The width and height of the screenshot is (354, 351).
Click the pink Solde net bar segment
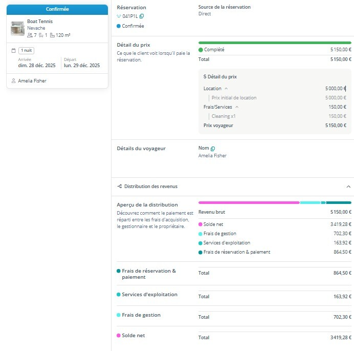(249, 202)
